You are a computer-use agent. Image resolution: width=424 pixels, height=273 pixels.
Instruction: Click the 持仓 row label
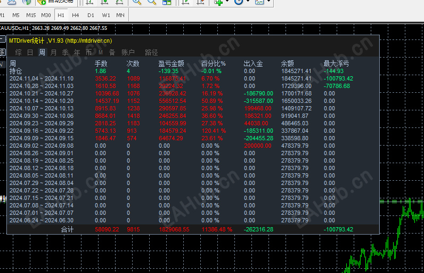(15, 71)
